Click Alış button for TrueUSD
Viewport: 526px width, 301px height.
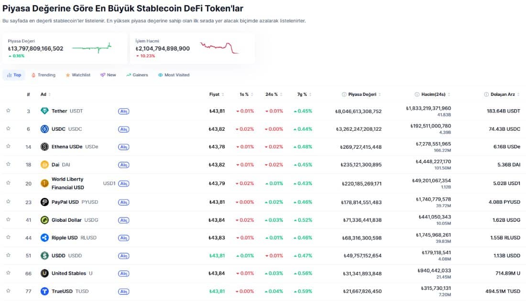[x=123, y=291]
